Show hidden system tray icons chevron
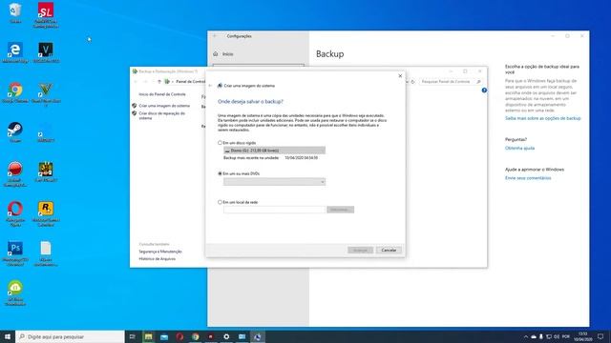 point(526,336)
